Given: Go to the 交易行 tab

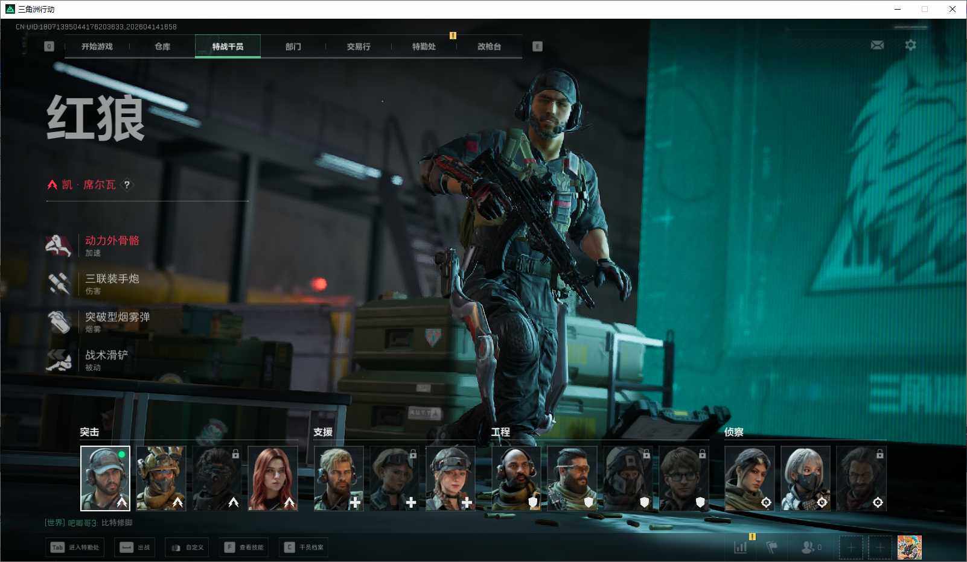Looking at the screenshot, I should (x=359, y=46).
